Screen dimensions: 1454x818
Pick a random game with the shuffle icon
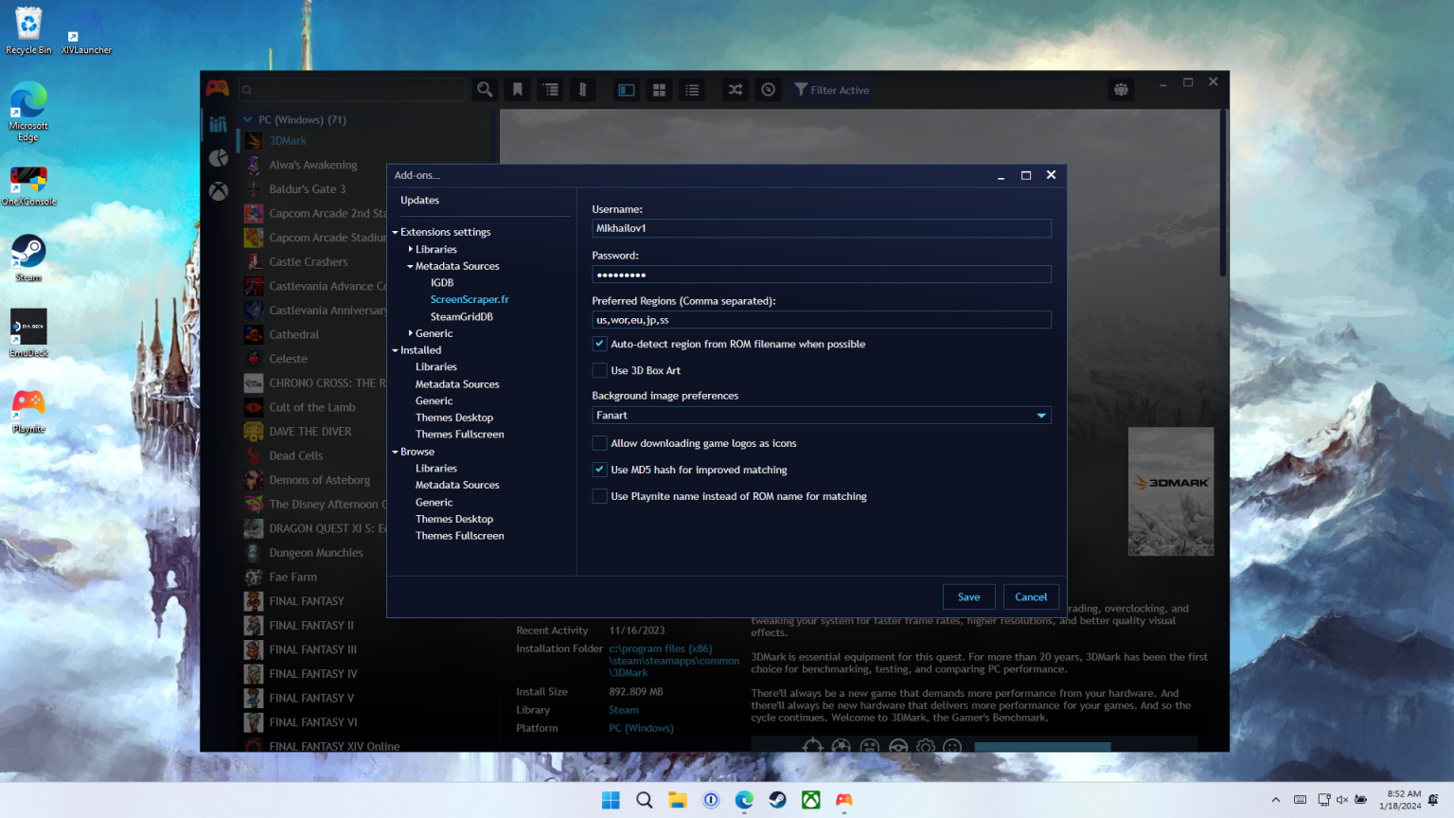735,89
